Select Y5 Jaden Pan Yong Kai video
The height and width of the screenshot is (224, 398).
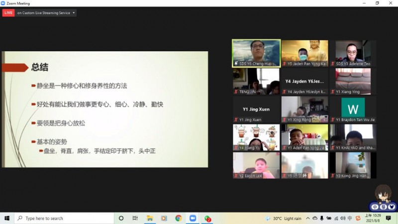(x=304, y=53)
